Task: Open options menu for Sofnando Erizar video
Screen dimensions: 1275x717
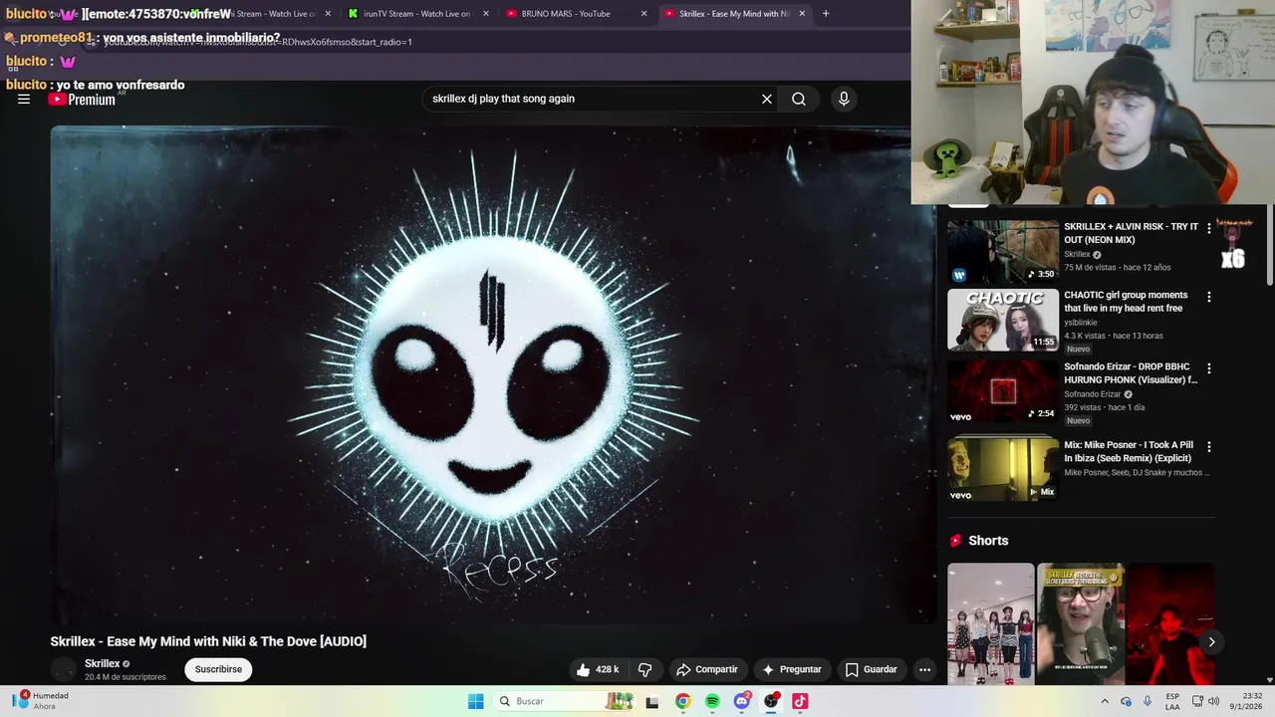Action: pos(1209,368)
